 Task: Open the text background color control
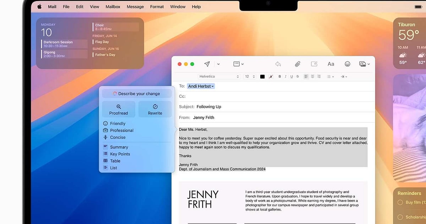pyautogui.click(x=271, y=76)
